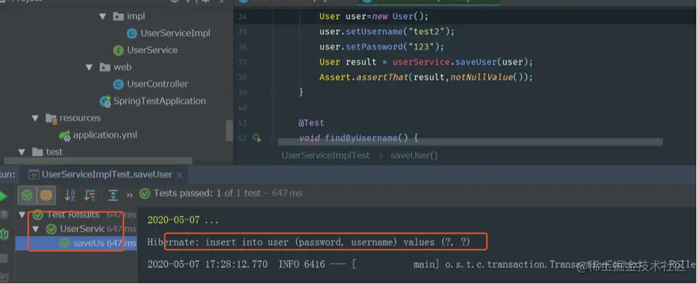The image size is (697, 284).
Task: Sort test results by duration
Action: [91, 195]
